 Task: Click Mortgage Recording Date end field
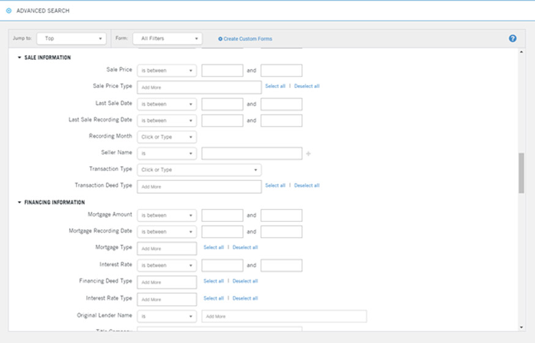[x=281, y=232]
